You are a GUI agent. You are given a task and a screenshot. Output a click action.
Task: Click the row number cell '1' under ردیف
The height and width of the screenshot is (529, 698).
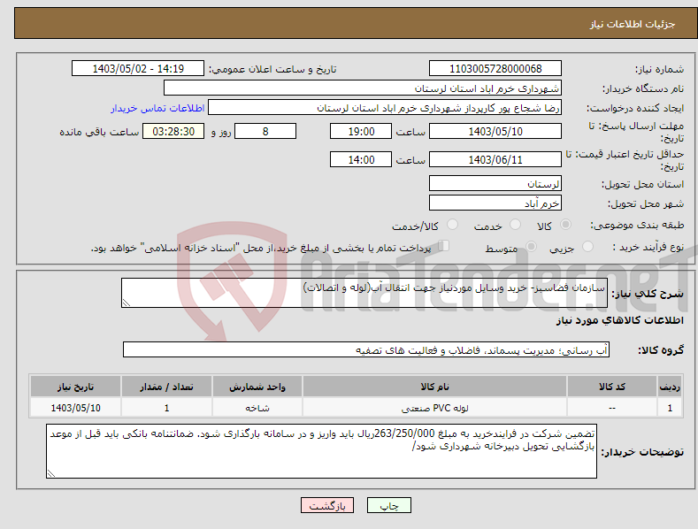[670, 408]
